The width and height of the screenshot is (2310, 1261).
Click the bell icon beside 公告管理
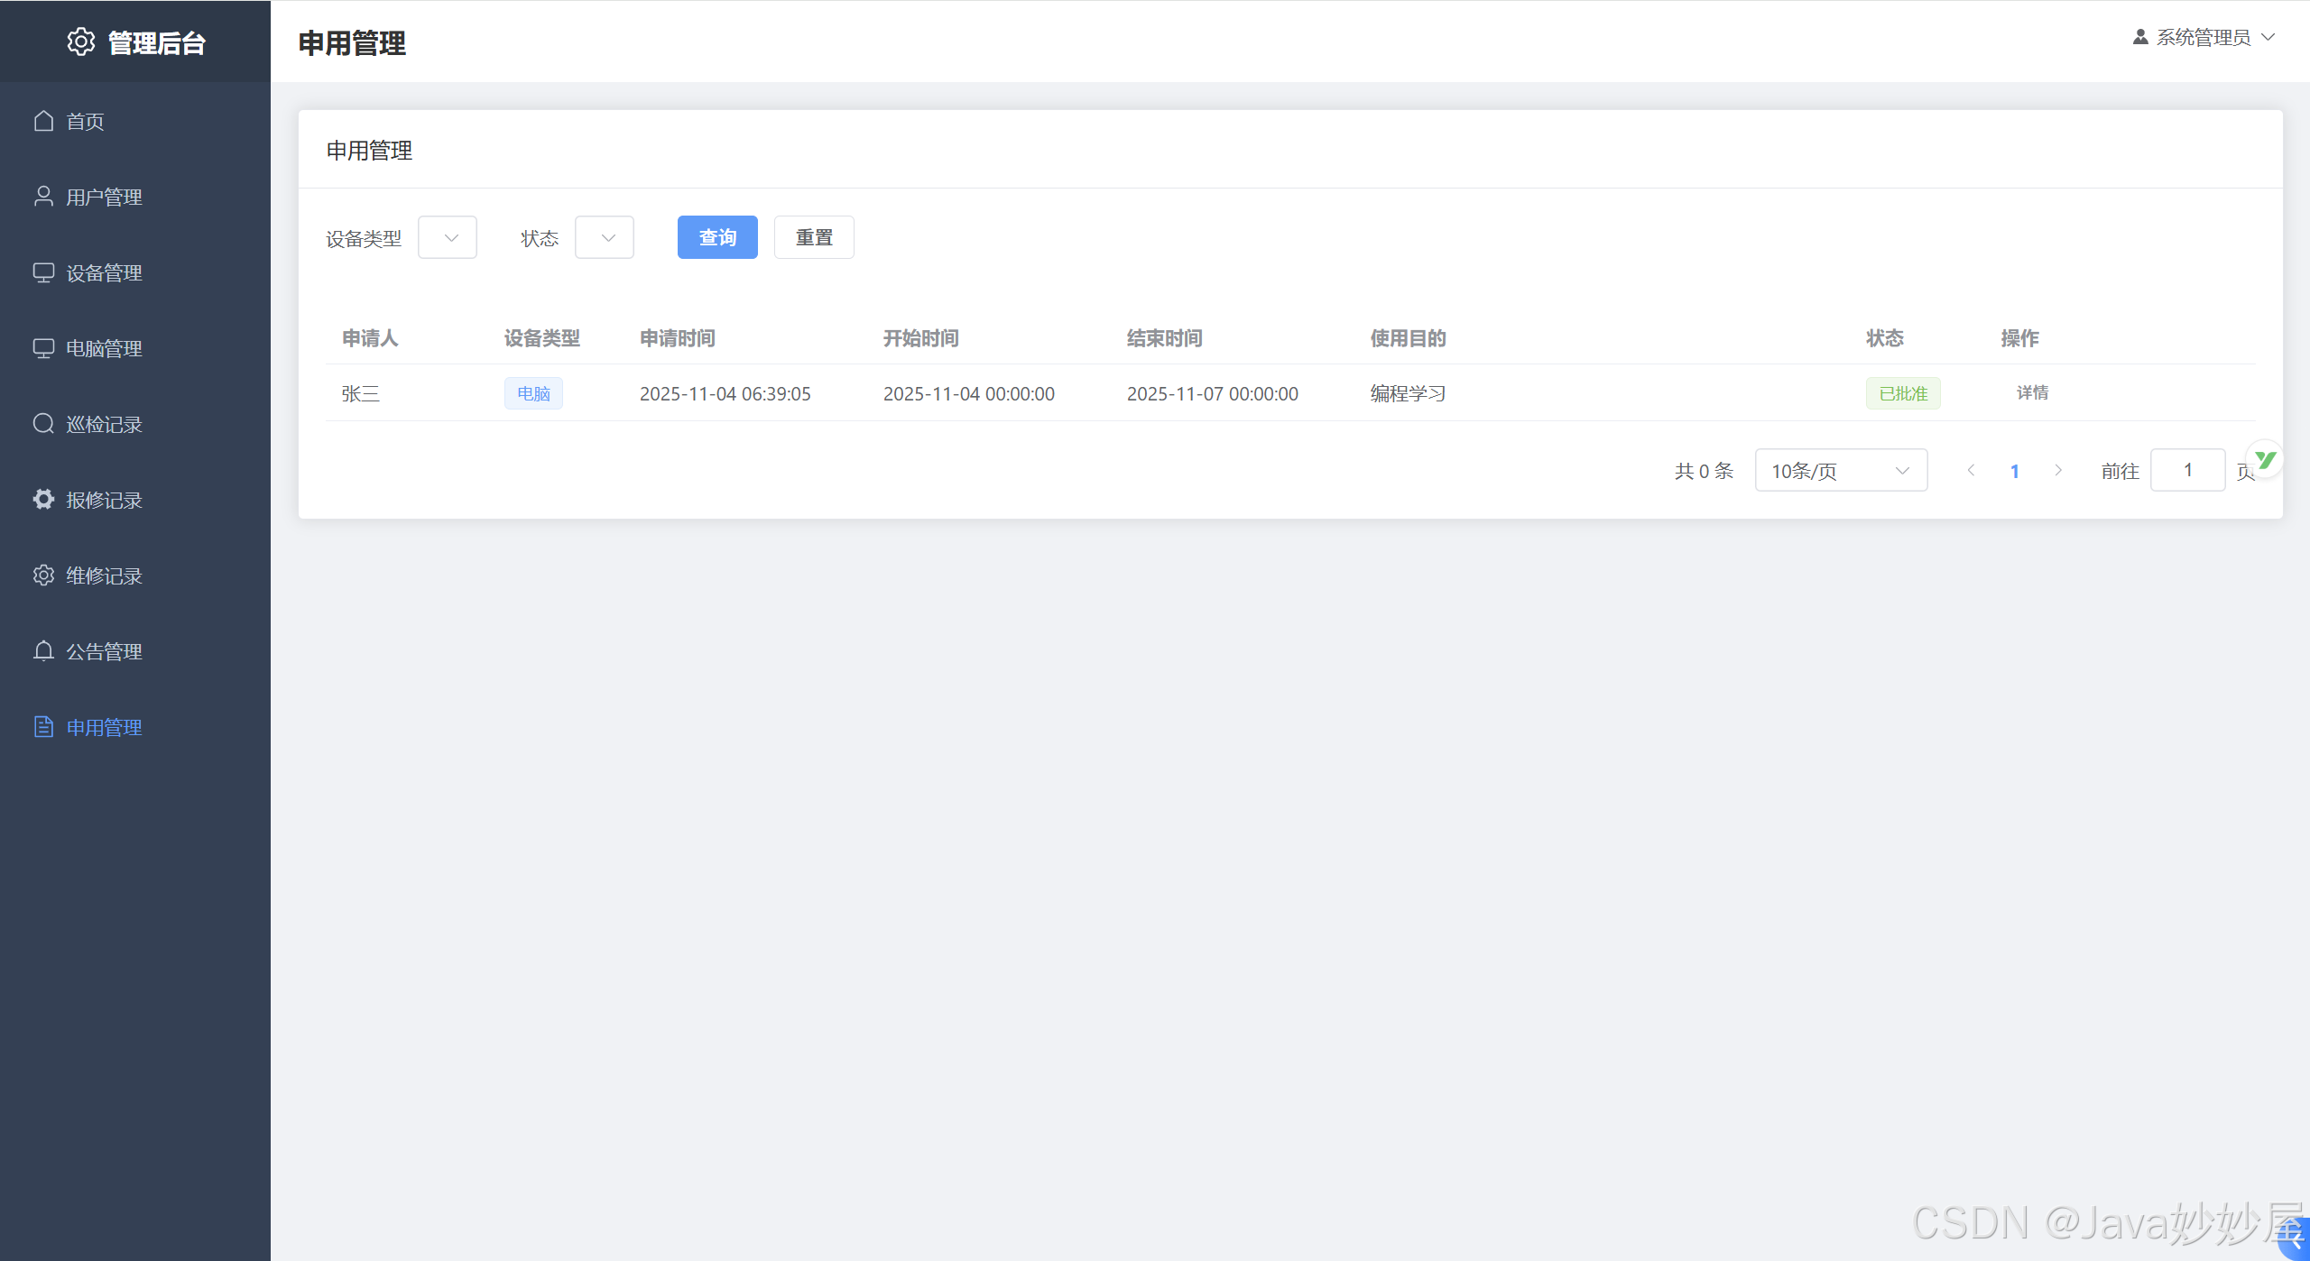pyautogui.click(x=43, y=651)
